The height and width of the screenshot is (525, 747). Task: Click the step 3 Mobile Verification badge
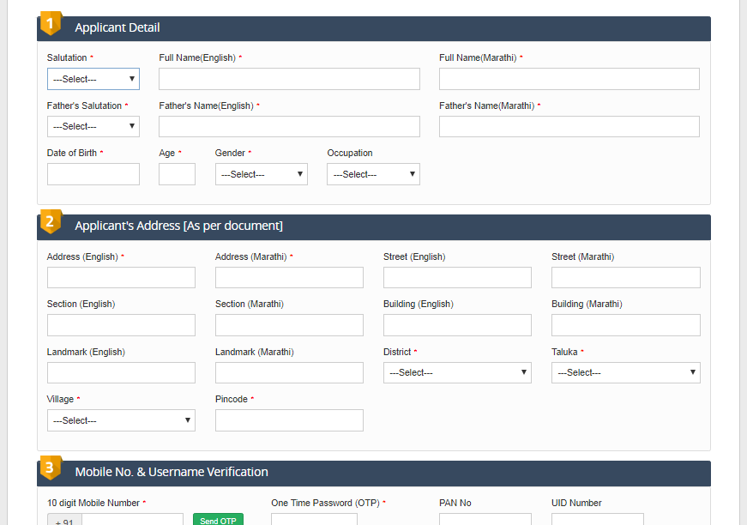[x=51, y=468]
